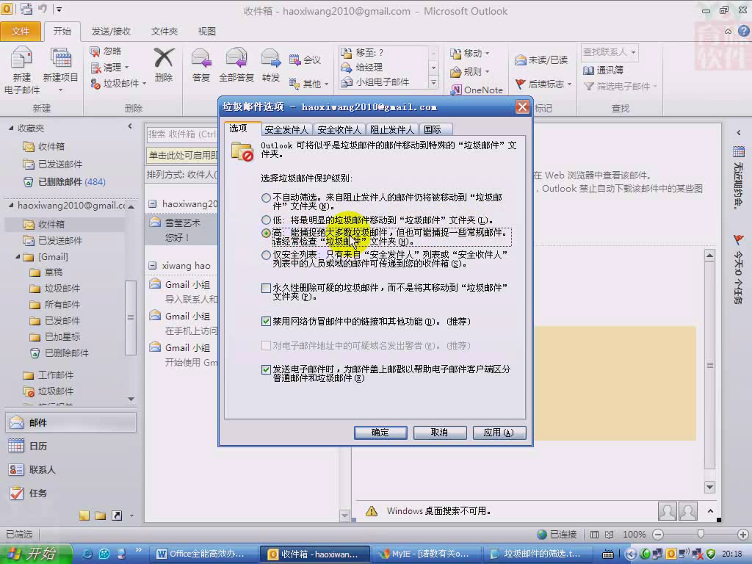Open 其他 respond dropdown

[327, 84]
